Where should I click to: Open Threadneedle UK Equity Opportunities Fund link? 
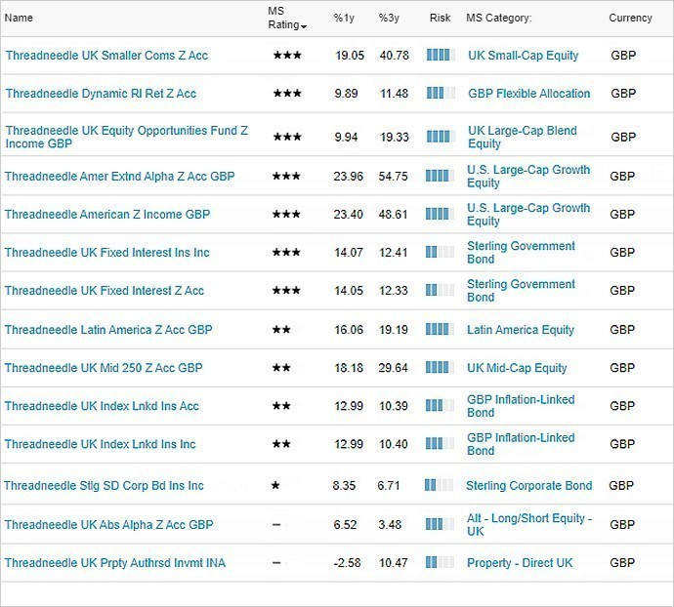[x=126, y=137]
